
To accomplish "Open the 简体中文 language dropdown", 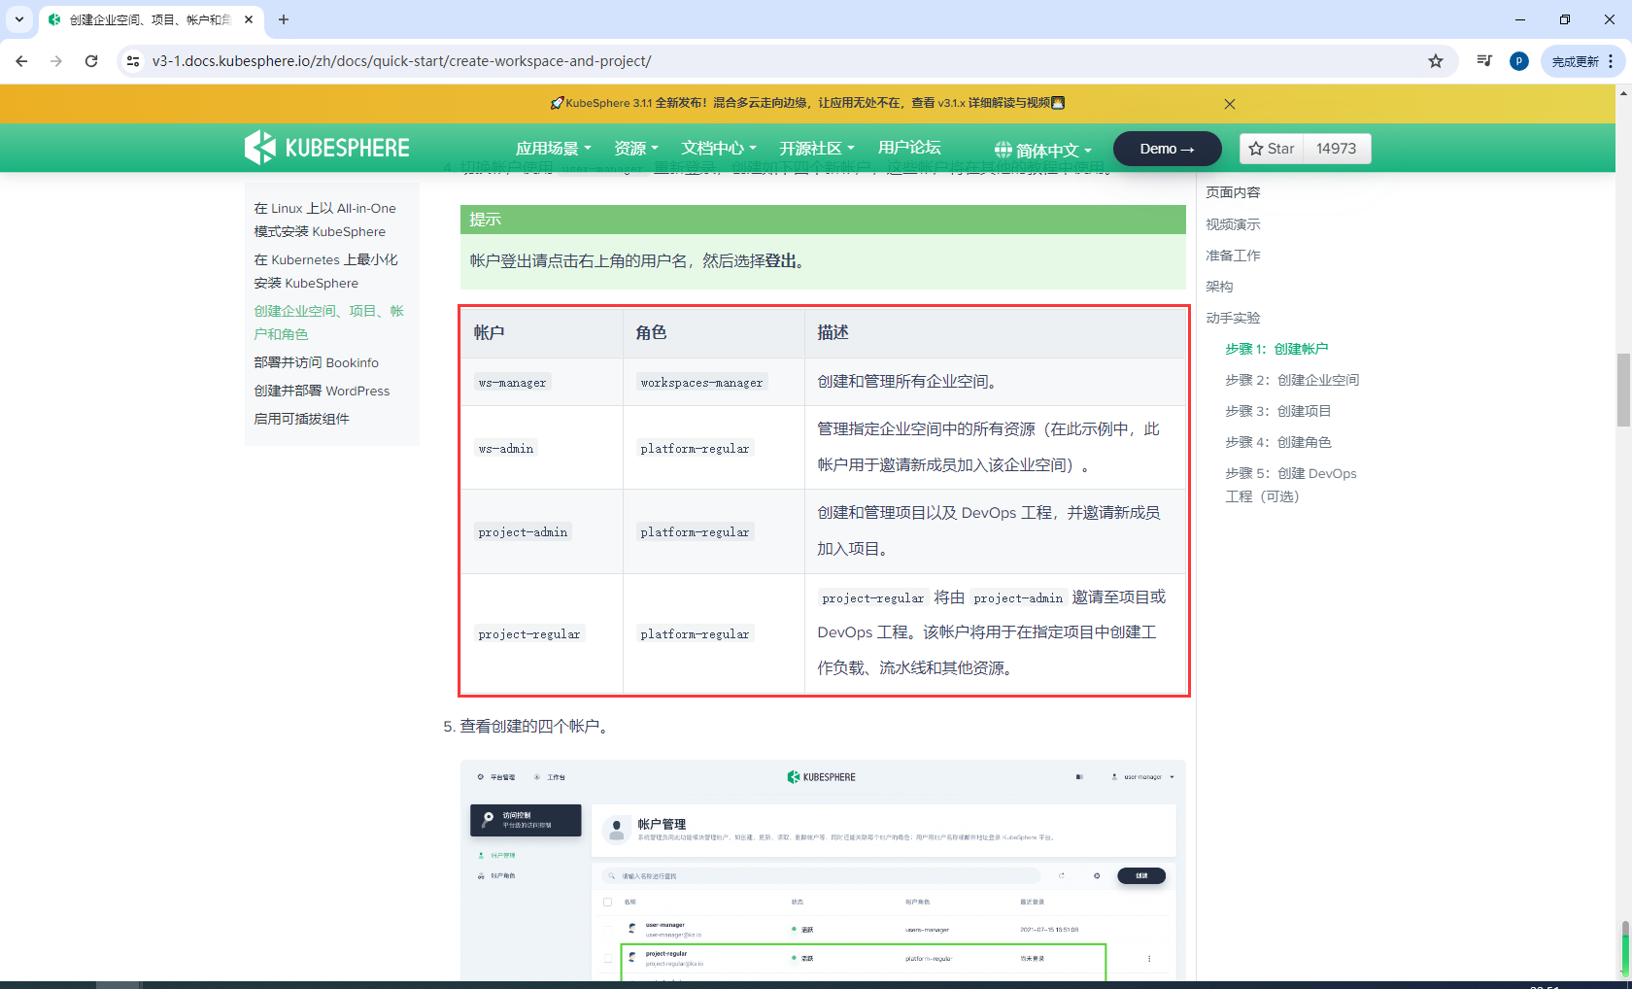I will point(1043,150).
